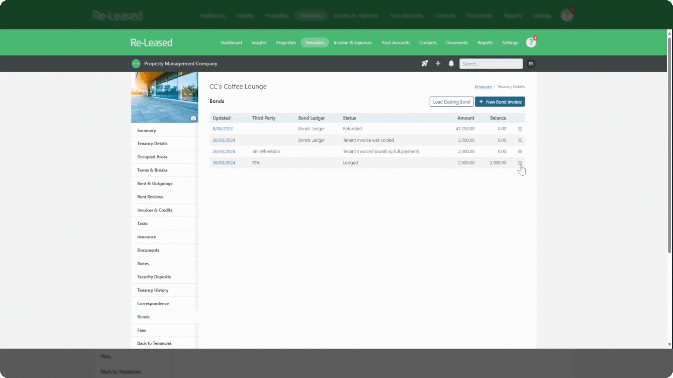
Task: Click Load Existing Bond button
Action: tap(451, 102)
